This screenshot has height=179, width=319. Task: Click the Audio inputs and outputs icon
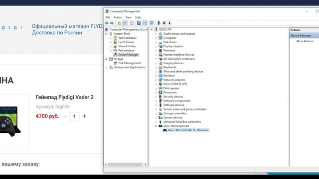160,34
